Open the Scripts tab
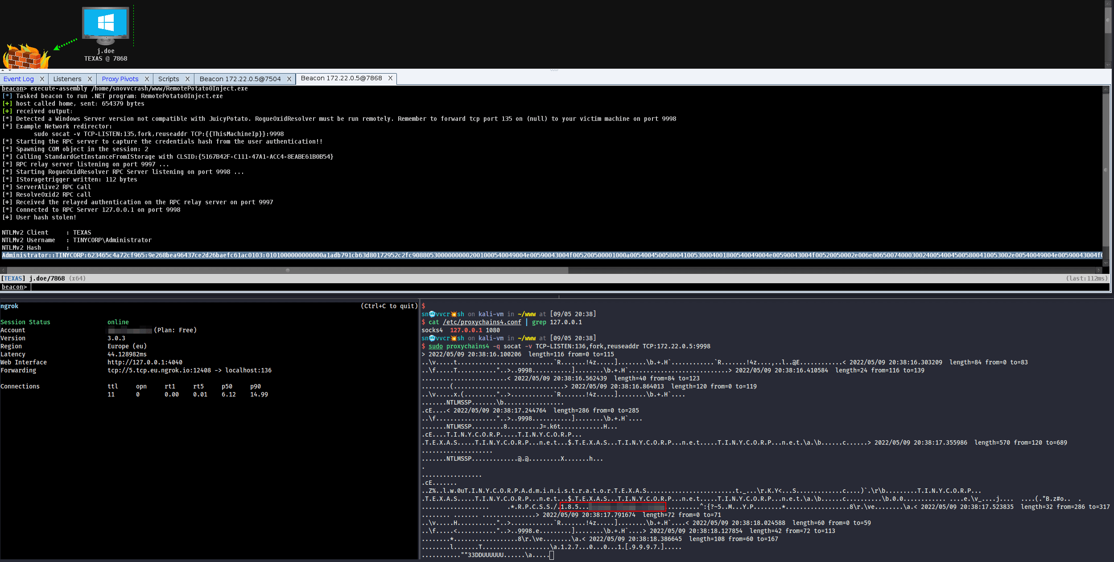Viewport: 1114px width, 562px height. coord(169,79)
